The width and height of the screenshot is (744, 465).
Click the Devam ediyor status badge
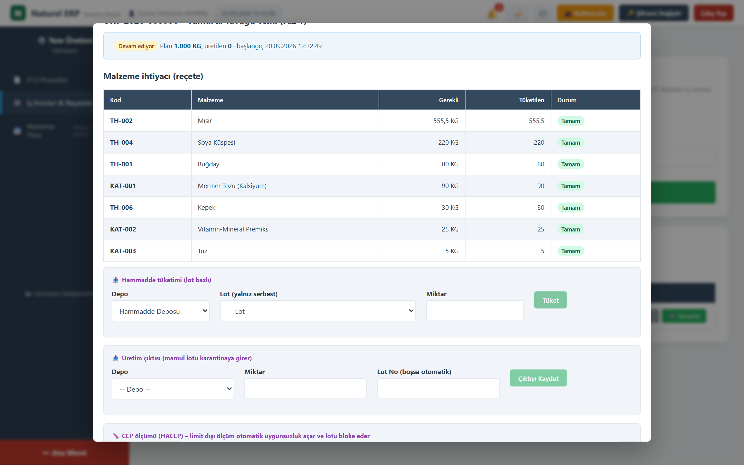coord(136,46)
